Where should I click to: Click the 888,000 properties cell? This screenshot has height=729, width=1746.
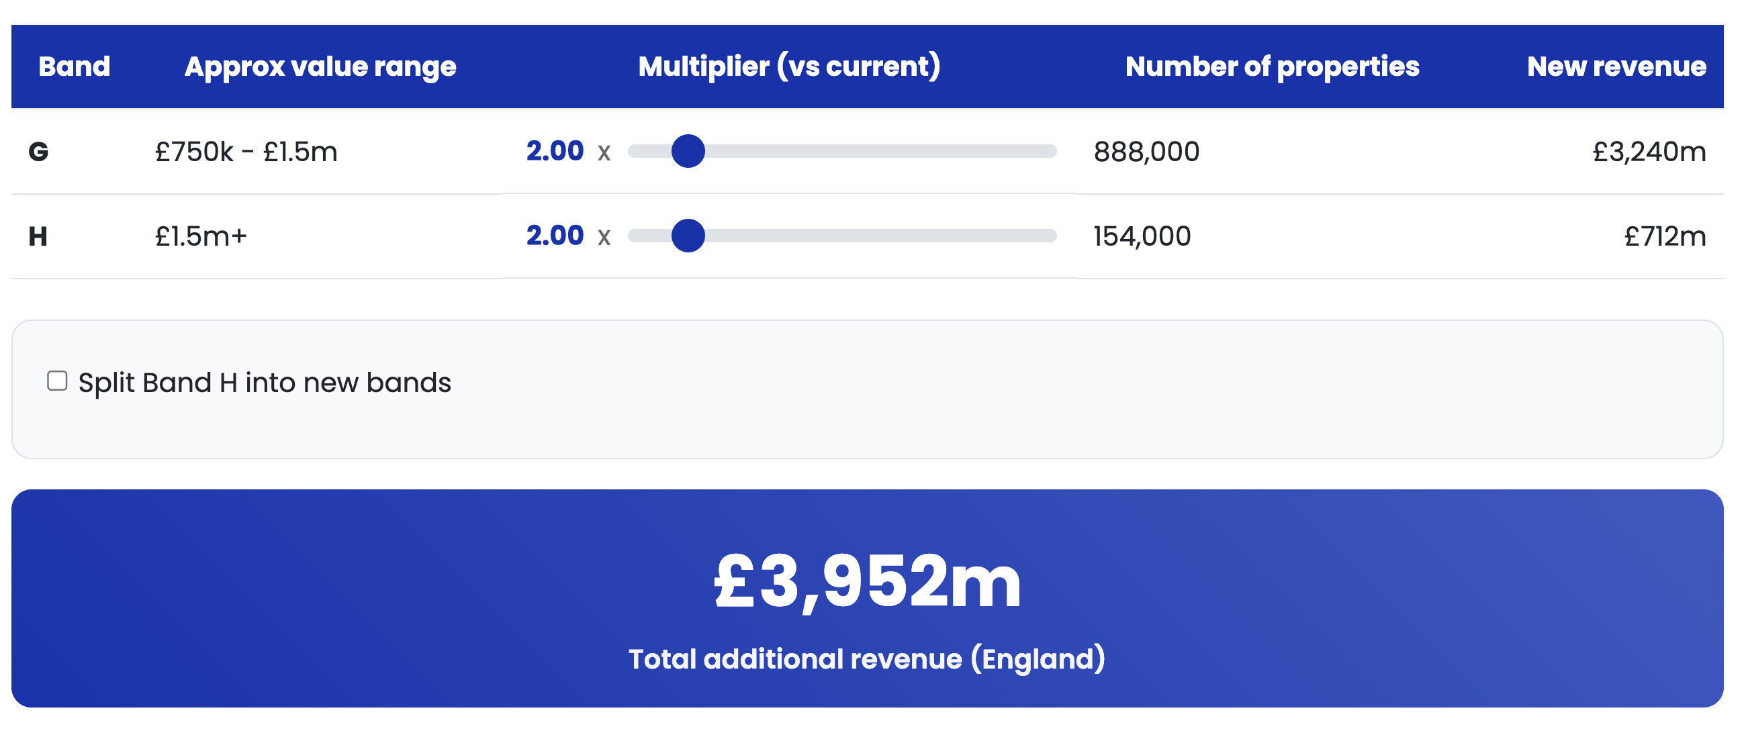pos(1146,152)
